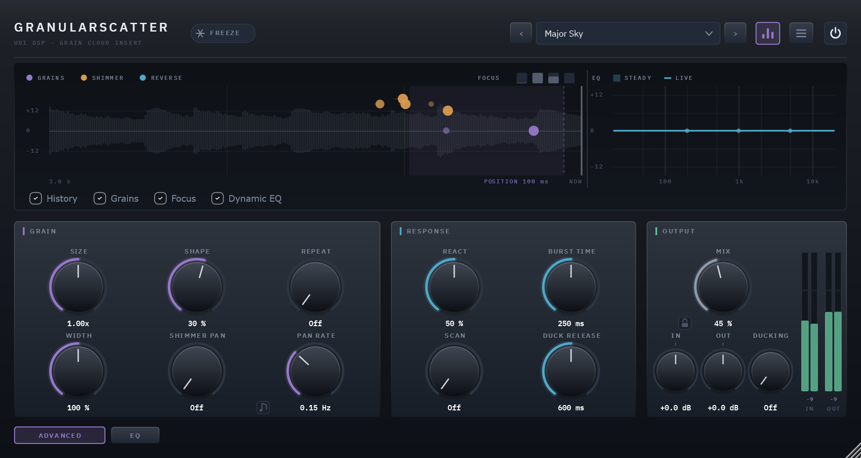
Task: Click the Burst Time knob
Action: click(x=571, y=287)
